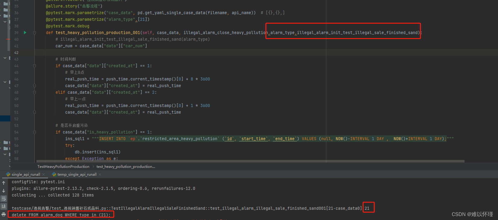The image size is (498, 220).
Task: Click the test_heavy_pollution_production_001 function name
Action: pos(98,33)
